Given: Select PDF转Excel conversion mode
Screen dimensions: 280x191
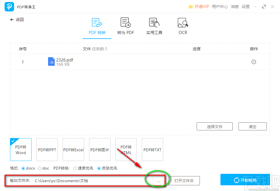Looking at the screenshot, I should (x=73, y=150).
